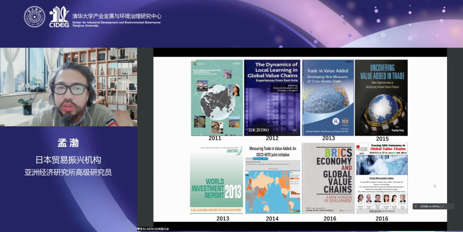Select 'Uncovering Value Added in Trade' book cover
The width and height of the screenshot is (463, 232).
coord(381,97)
